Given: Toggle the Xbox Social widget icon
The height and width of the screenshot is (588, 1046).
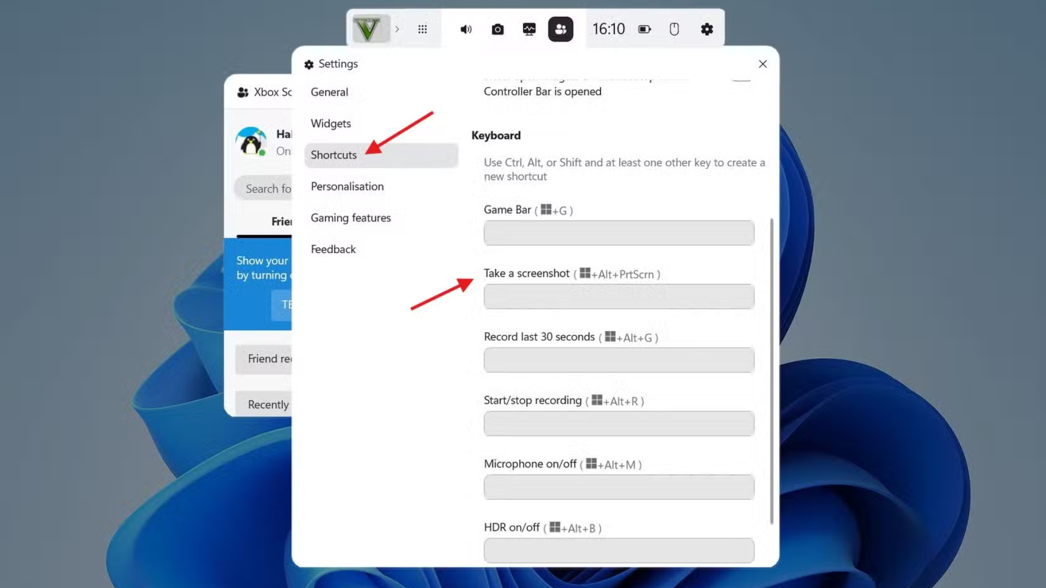Looking at the screenshot, I should pyautogui.click(x=561, y=29).
